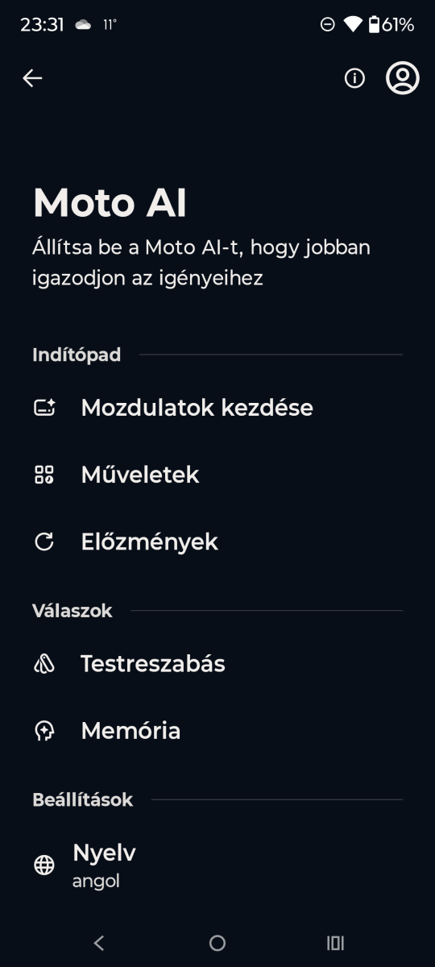The height and width of the screenshot is (967, 435).
Task: Tap the Műveletek grid icon
Action: point(44,475)
